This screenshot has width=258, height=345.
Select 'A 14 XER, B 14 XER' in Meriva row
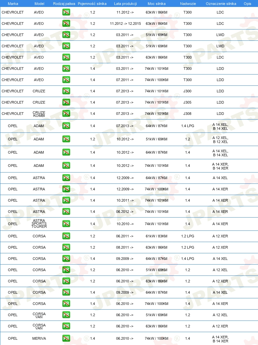pyautogui.click(x=220, y=339)
